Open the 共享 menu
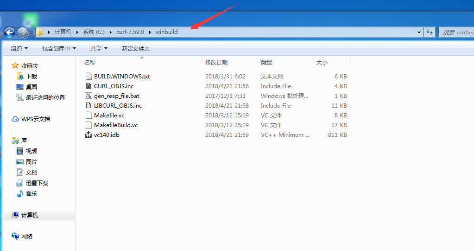This screenshot has height=251, width=474. 99,48
